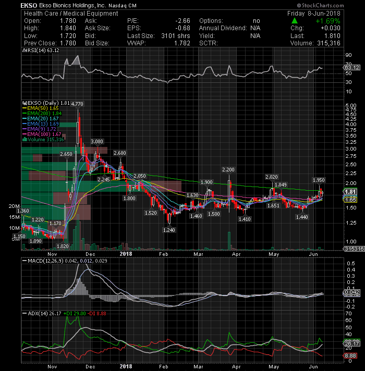Click the company name Ekso Bionics Holdings, Inc.
The image size is (365, 371).
72,5
